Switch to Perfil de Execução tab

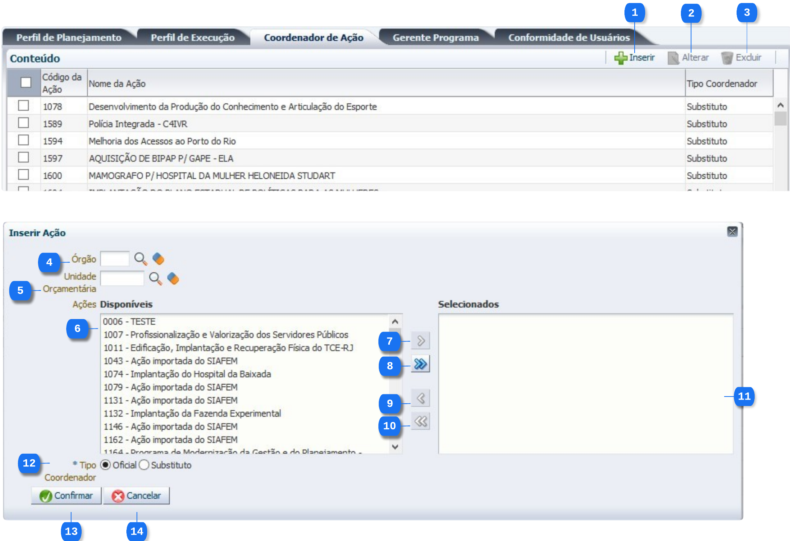(193, 38)
